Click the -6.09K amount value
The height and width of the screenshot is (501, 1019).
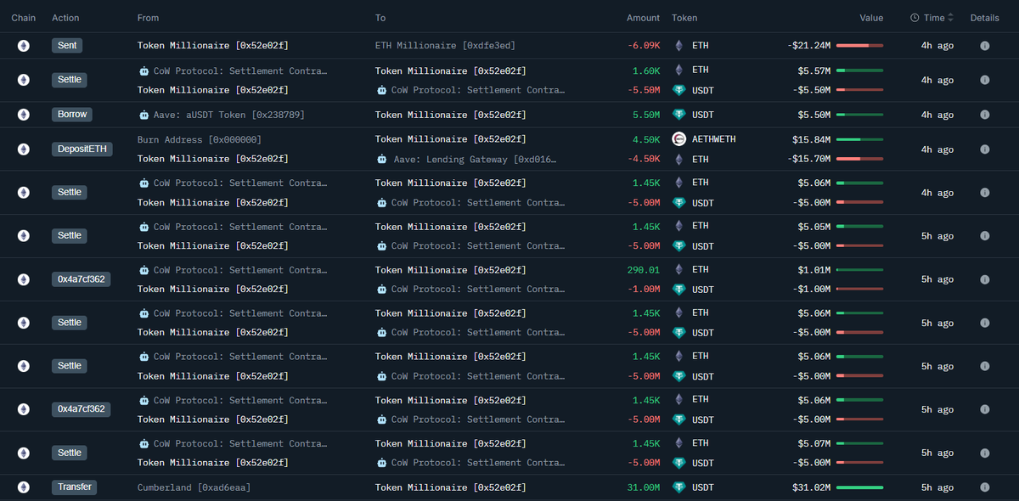pyautogui.click(x=643, y=46)
